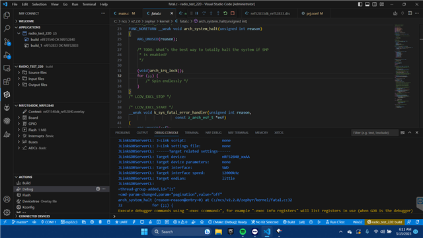Open Debug action more options ellipsis

(x=104, y=189)
